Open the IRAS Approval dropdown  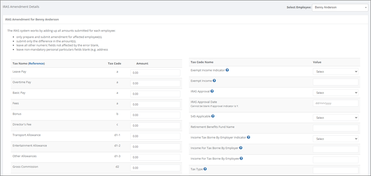pos(335,93)
